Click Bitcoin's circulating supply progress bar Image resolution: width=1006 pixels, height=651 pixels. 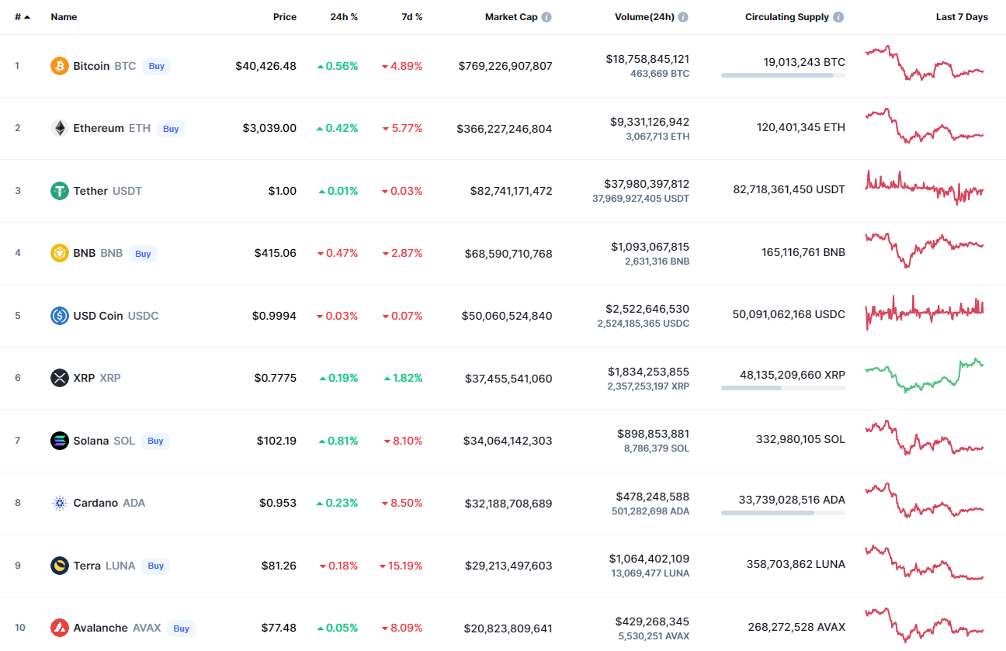pos(782,75)
